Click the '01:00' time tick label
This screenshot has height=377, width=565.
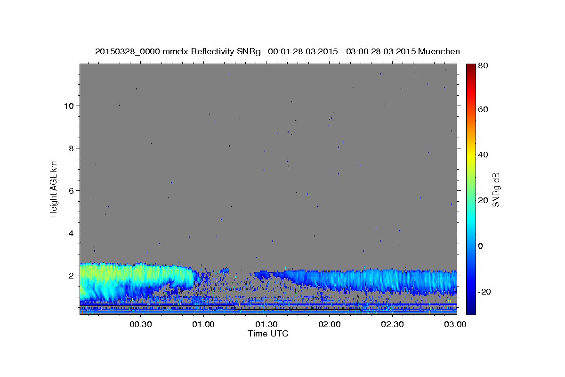pyautogui.click(x=204, y=324)
